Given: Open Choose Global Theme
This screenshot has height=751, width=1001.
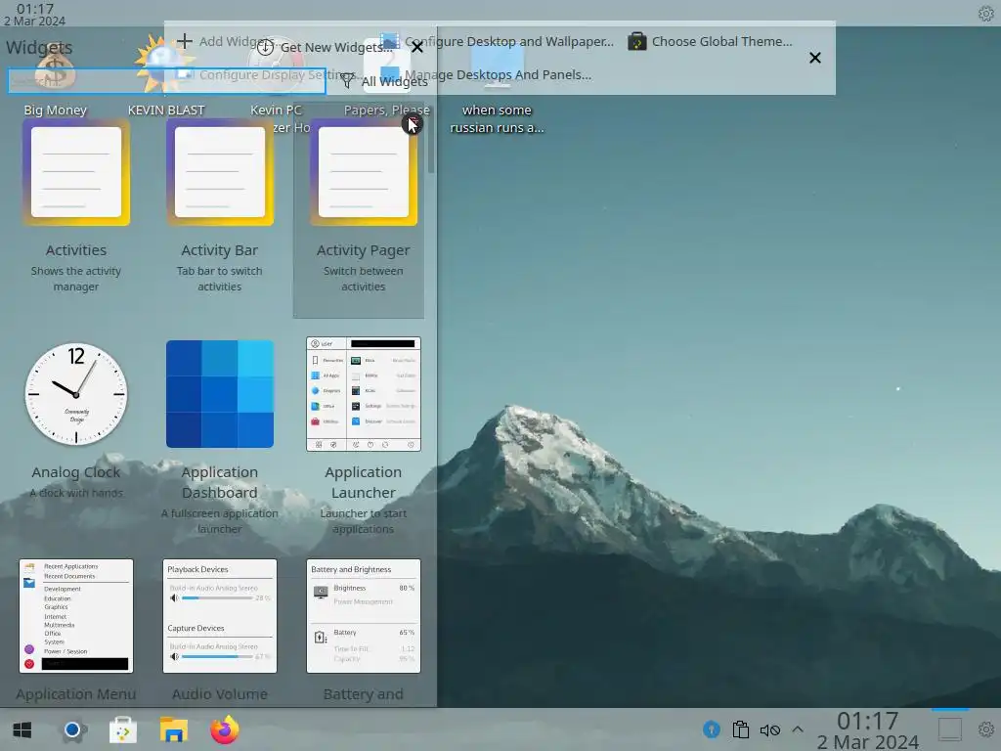Looking at the screenshot, I should [x=710, y=41].
